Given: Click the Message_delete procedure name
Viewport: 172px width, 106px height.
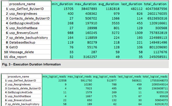Looking at the screenshot, I should [x=21, y=52].
